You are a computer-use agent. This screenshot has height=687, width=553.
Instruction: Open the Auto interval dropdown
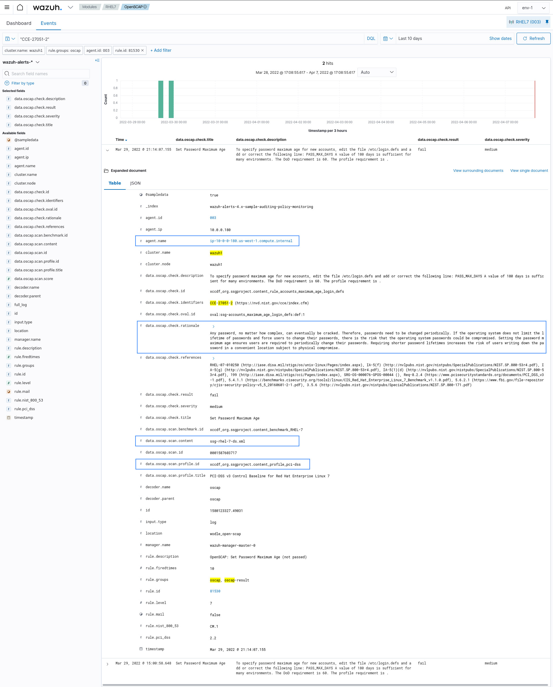pos(377,72)
